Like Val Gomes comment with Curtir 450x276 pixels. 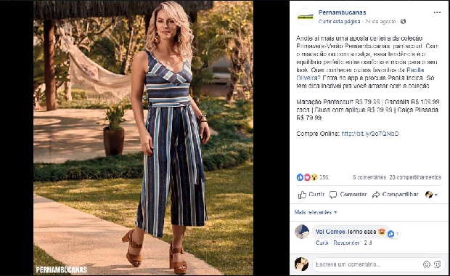click(x=322, y=243)
